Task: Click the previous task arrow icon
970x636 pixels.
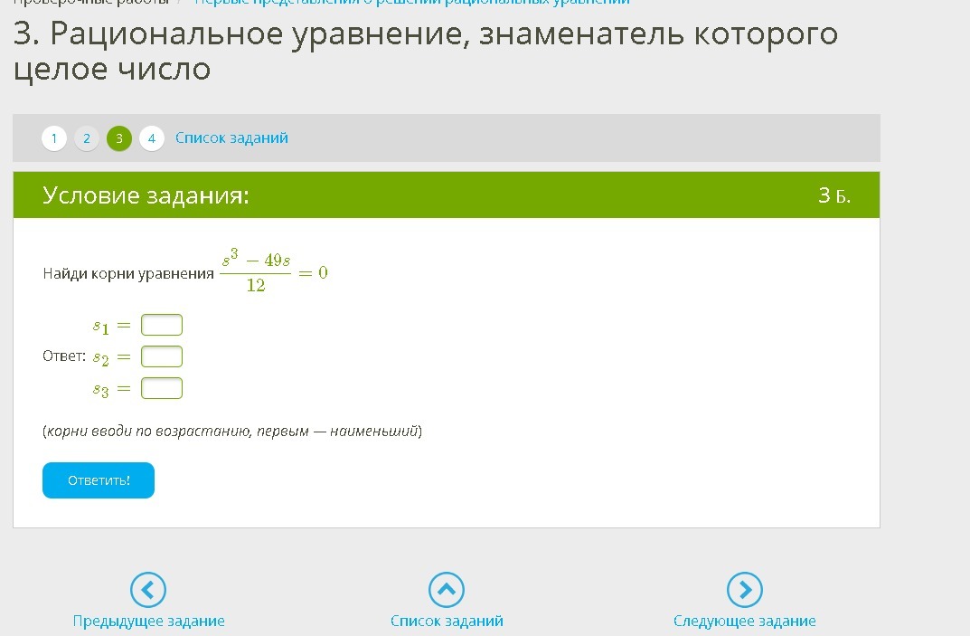Action: 148,590
